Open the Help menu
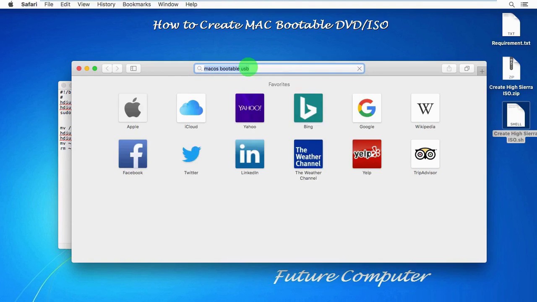 pos(191,4)
